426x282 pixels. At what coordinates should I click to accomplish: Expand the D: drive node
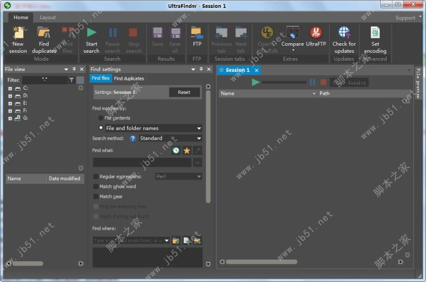pyautogui.click(x=10, y=96)
